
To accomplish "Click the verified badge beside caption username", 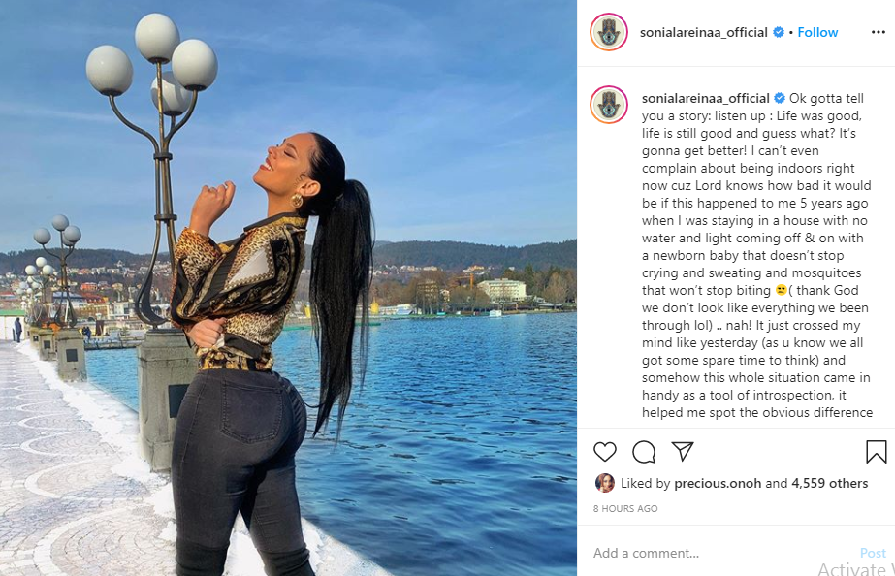I will (780, 98).
